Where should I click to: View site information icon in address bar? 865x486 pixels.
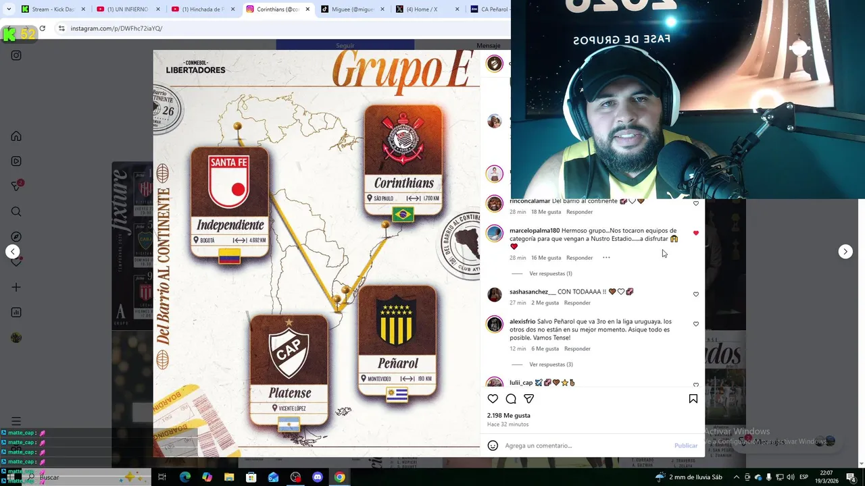pos(61,28)
